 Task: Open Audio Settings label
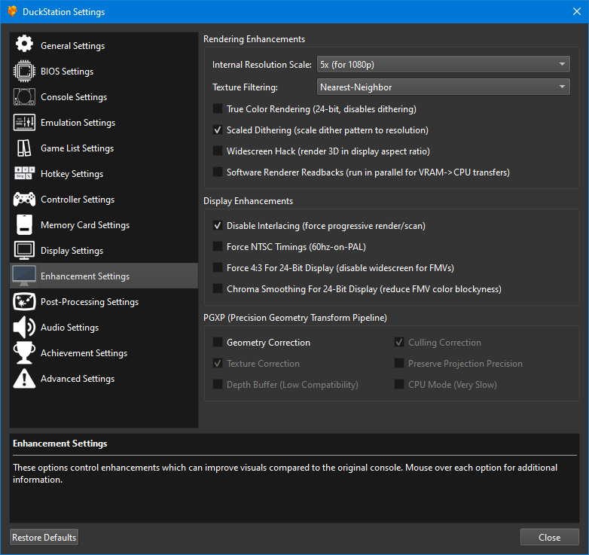pos(69,328)
